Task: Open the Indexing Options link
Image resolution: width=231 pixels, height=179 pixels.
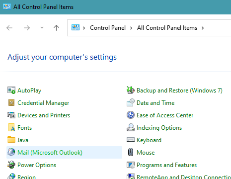Action: 159,128
